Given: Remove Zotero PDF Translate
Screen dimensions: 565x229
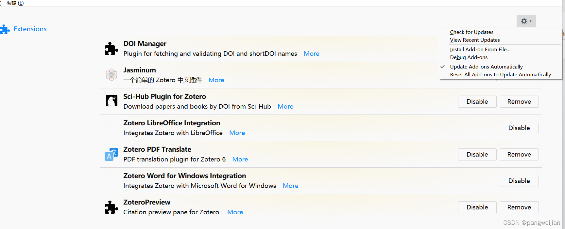Looking at the screenshot, I should [x=519, y=154].
